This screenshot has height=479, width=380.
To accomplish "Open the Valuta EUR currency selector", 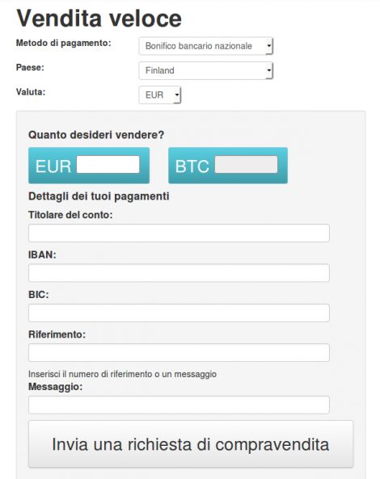I will point(160,95).
